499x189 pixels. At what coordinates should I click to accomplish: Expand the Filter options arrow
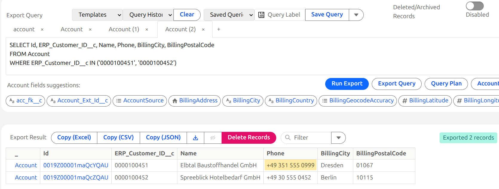pos(338,138)
